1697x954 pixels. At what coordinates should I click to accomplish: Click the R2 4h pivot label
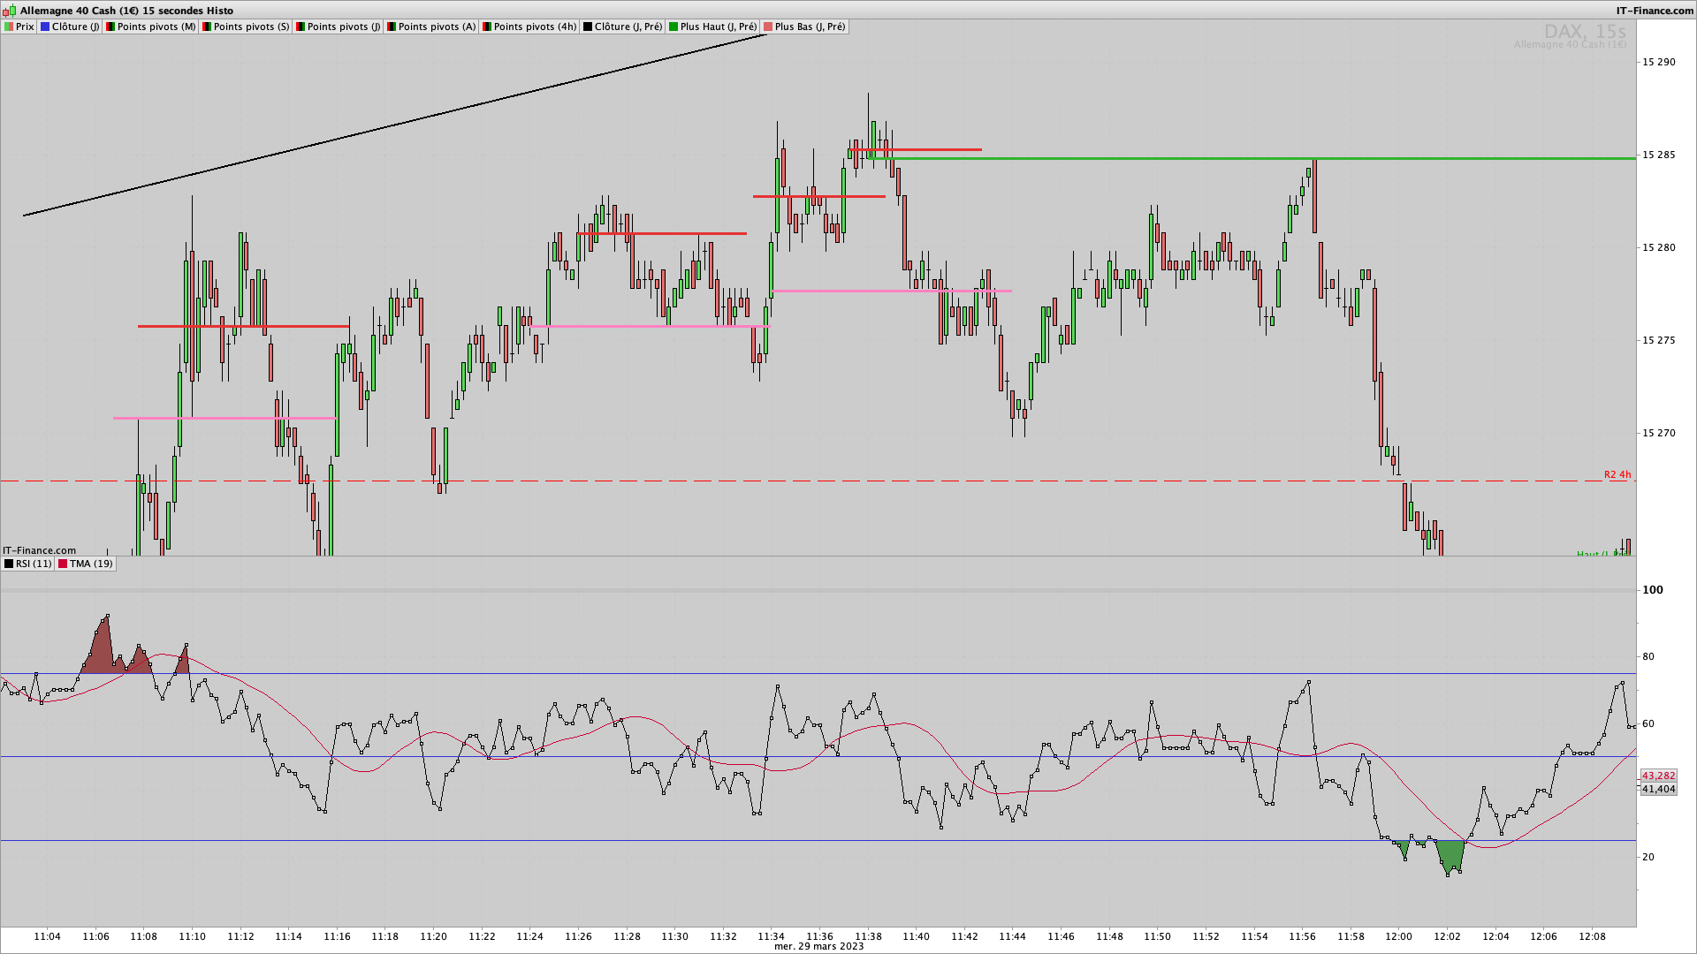coord(1617,474)
